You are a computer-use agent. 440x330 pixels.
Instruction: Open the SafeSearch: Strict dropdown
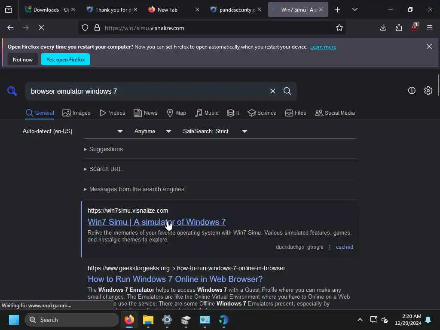point(215,131)
